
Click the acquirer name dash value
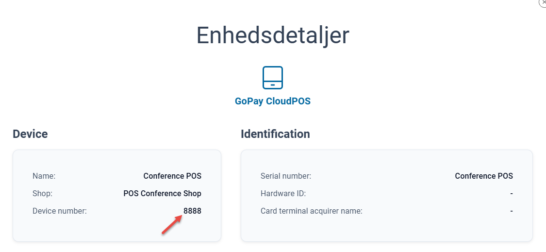click(x=512, y=211)
